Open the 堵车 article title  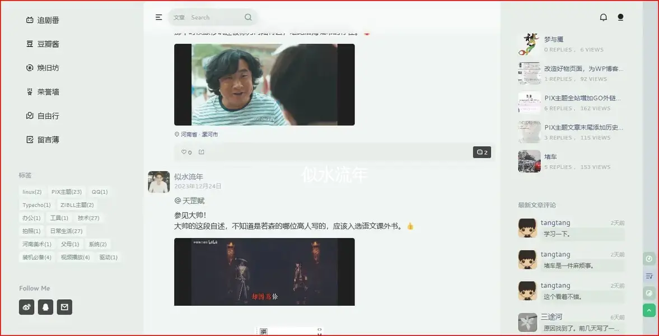(x=551, y=157)
